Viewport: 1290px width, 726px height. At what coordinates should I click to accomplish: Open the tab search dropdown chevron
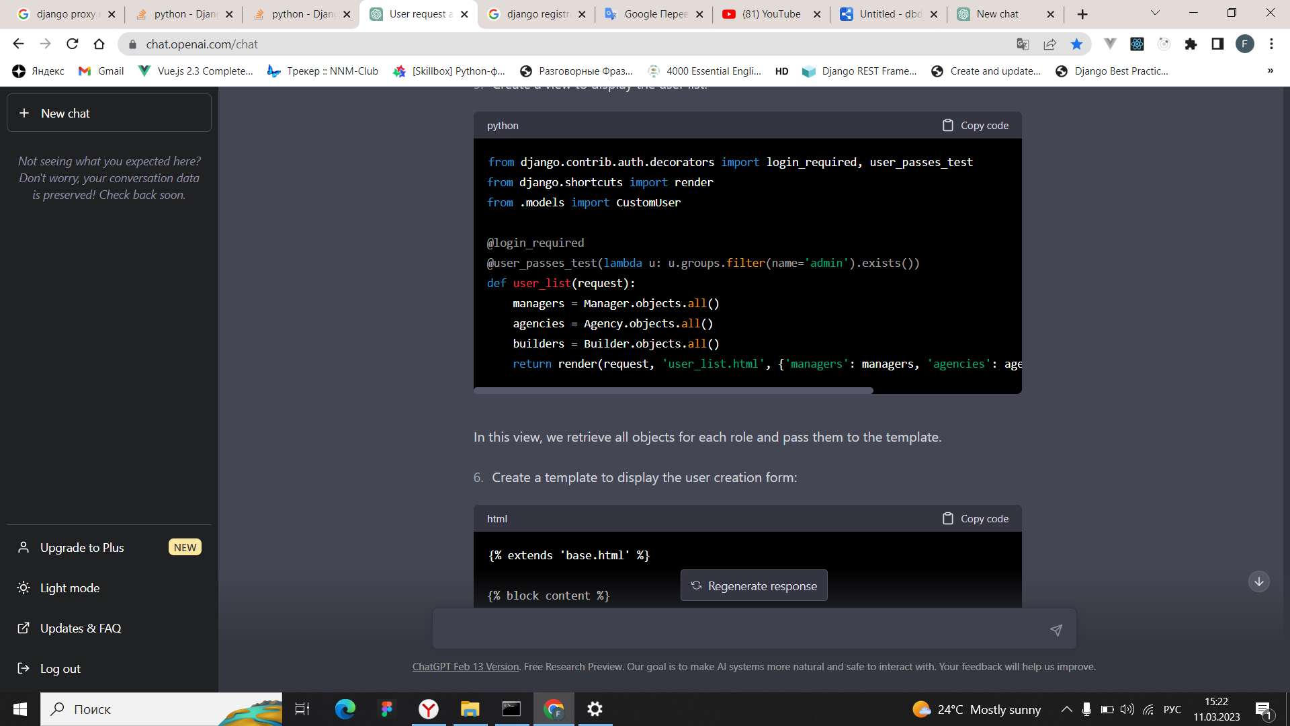tap(1155, 13)
